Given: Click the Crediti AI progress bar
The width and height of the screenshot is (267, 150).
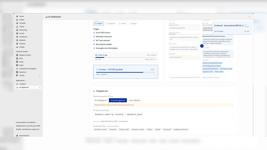Looking at the screenshot, I should point(125,58).
